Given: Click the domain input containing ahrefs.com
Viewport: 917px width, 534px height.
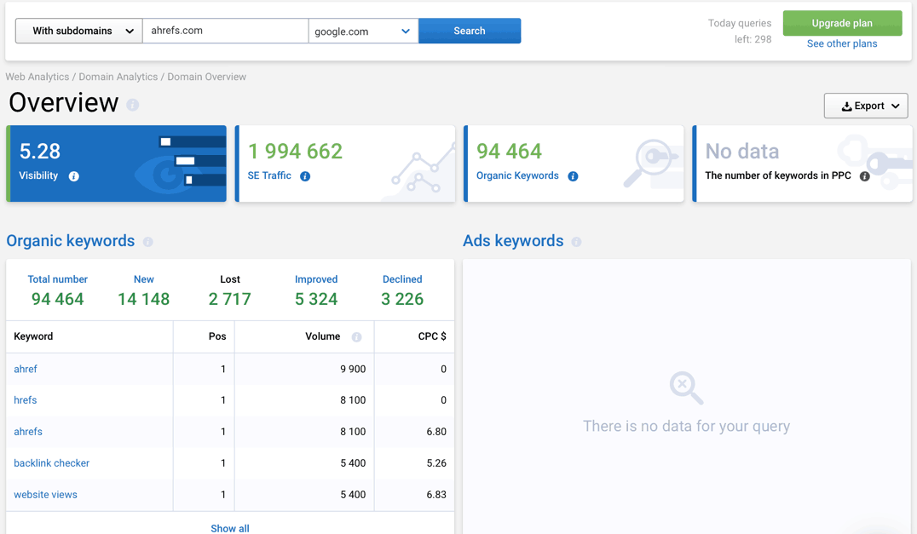Looking at the screenshot, I should (225, 30).
